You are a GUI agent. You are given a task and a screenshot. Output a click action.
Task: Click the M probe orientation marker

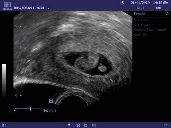click(51, 101)
